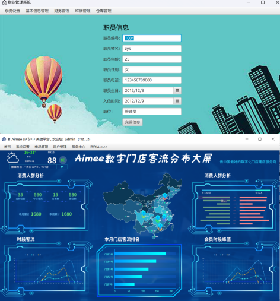Open the calendar picker for 入值时间
Screen dimensions: 280x301
click(177, 101)
